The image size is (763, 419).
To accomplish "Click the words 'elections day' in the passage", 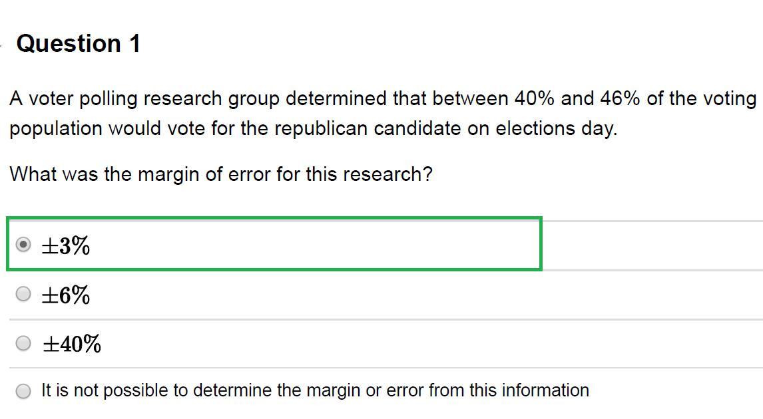I will point(556,128).
